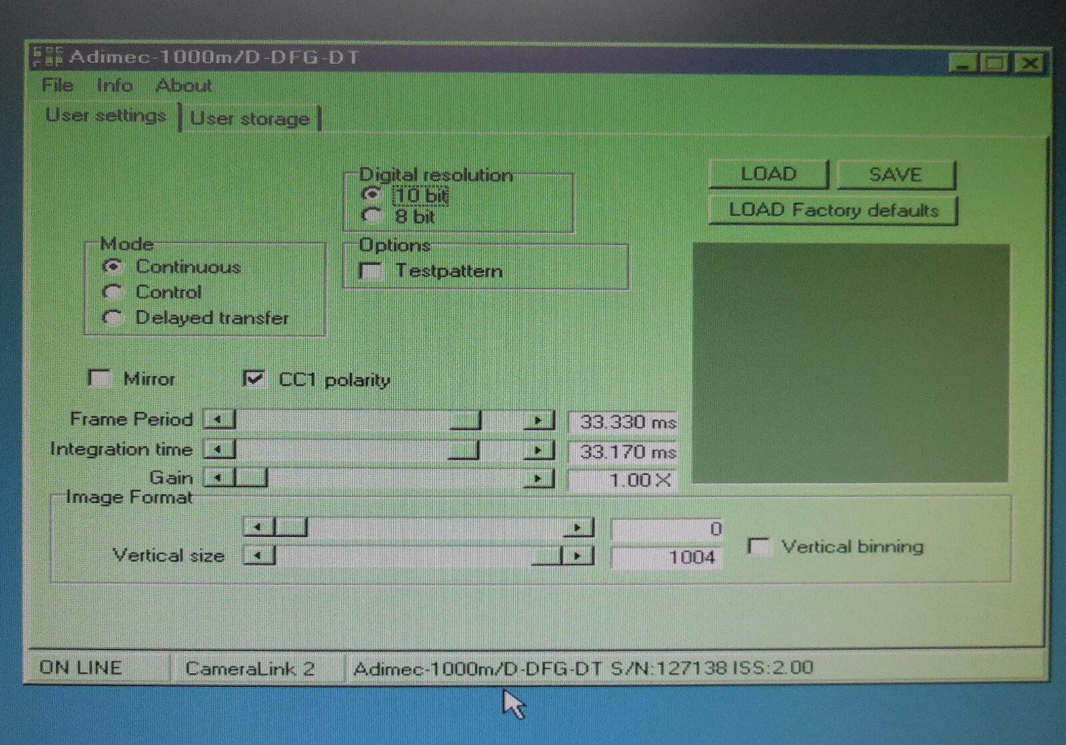The height and width of the screenshot is (745, 1066).
Task: Increase Gain with right arrow
Action: pos(538,478)
